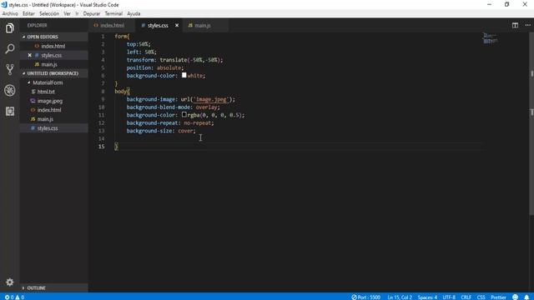The width and height of the screenshot is (534, 300).
Task: Close styles.css in Open Editors list
Action: point(30,55)
